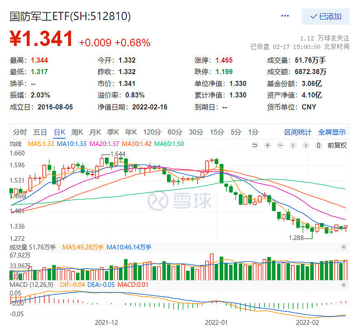363x329 pixels.
Task: Click the DEA:-0.05 indicator value
Action: (101, 284)
